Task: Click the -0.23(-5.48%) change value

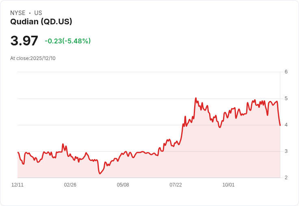Action: click(x=67, y=41)
